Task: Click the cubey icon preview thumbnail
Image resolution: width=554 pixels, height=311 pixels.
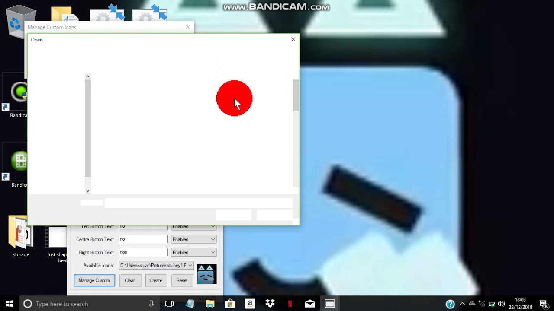Action: point(207,274)
